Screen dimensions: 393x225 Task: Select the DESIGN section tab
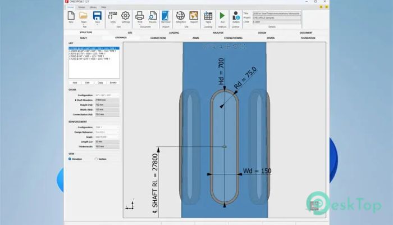click(x=262, y=33)
